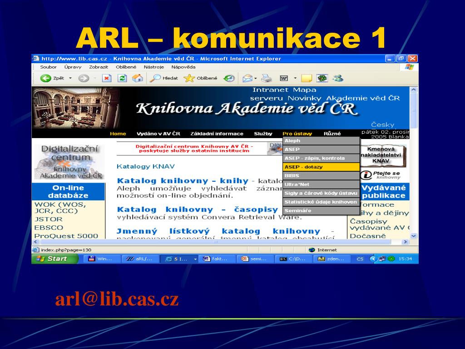Image resolution: width=465 pixels, height=349 pixels.
Task: Open Vydáno v AV ČR navigation item
Action: click(158, 134)
